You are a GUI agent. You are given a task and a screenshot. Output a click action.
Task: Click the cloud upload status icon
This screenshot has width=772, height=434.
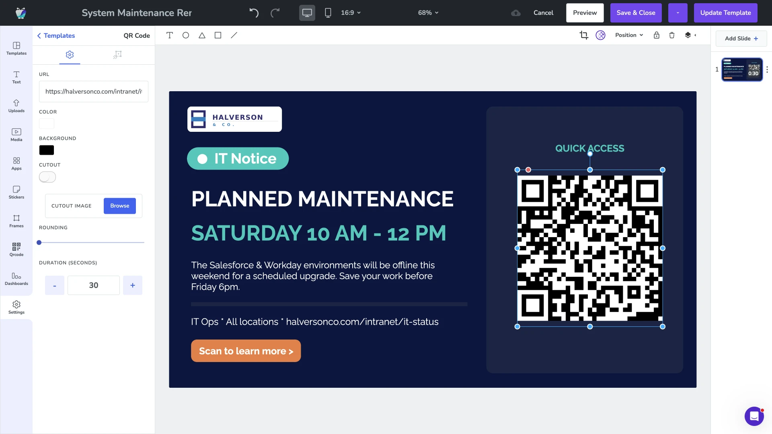(516, 13)
